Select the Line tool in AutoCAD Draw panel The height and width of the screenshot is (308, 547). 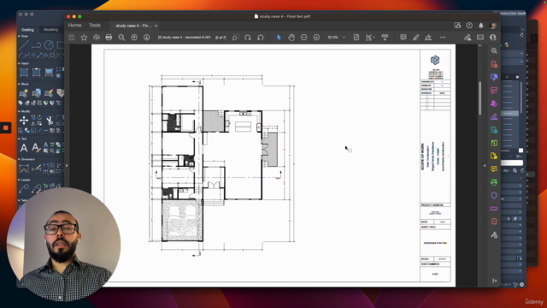tap(24, 44)
